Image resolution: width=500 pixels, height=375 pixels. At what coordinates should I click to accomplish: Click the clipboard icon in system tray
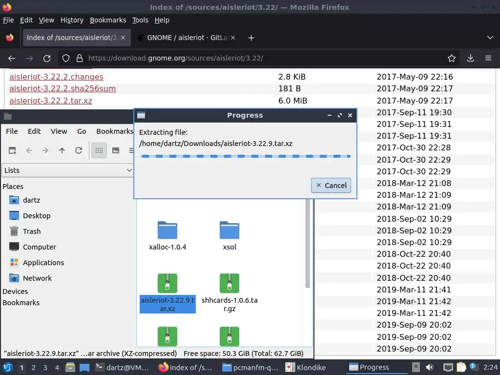[x=461, y=367]
